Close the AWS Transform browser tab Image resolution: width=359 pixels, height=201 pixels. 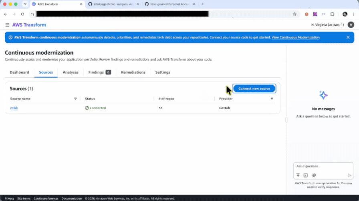81,4
